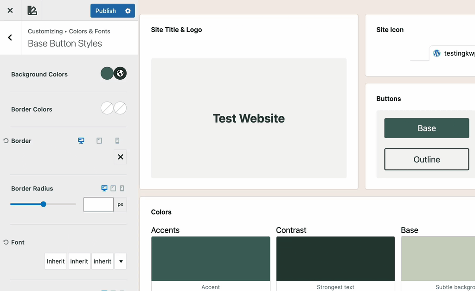The height and width of the screenshot is (291, 475).
Task: Select tablet icon for Border Radius
Action: 113,189
